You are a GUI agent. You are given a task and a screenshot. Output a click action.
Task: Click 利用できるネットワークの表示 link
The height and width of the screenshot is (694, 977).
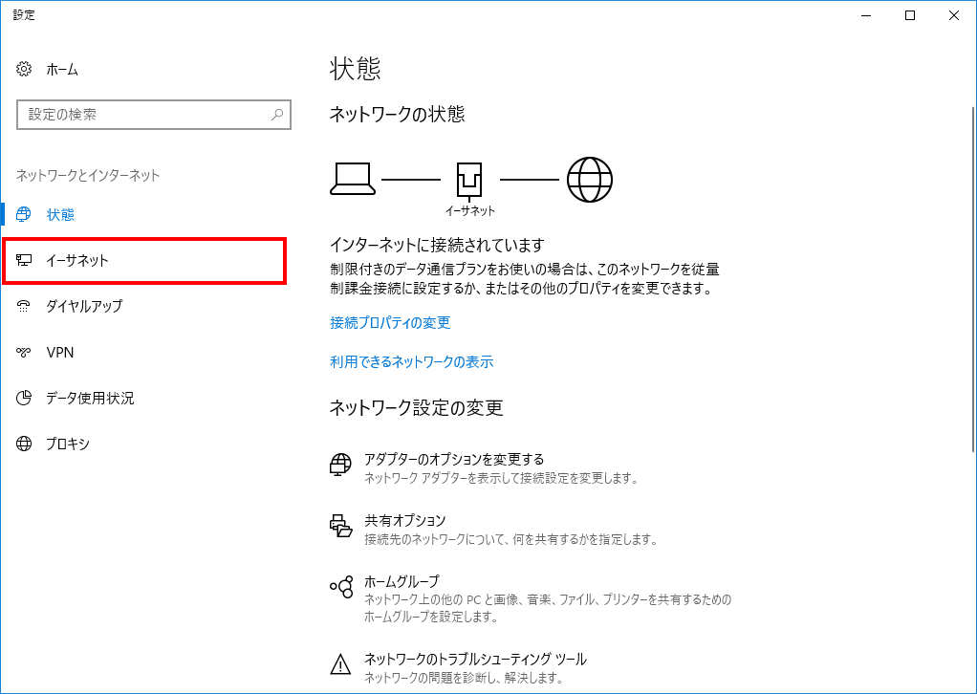[411, 362]
